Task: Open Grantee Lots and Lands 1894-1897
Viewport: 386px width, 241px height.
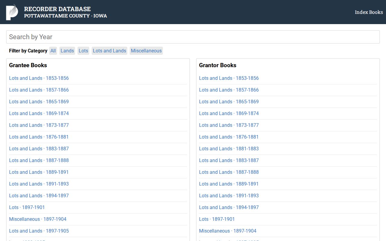Action: click(39, 196)
